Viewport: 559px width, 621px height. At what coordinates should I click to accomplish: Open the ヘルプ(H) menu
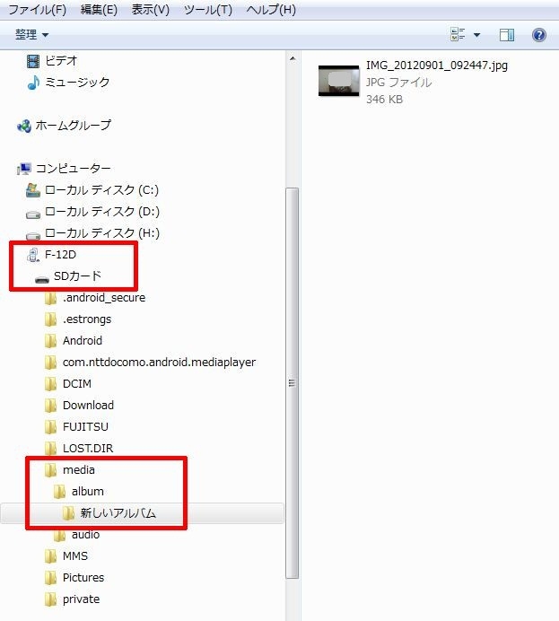pyautogui.click(x=271, y=9)
